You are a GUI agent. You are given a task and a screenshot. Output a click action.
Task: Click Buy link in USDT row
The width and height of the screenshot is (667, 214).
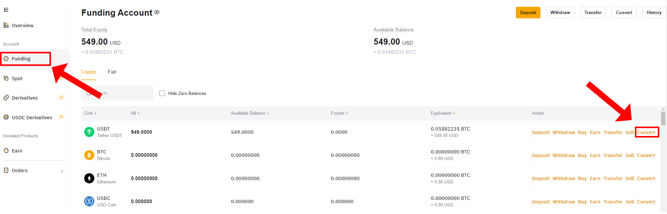582,132
